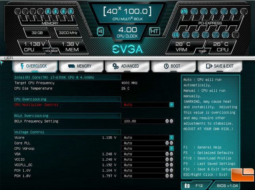Viewport: 255px width, 190px height.
Task: Open the OVERCLOCK tab
Action: pyautogui.click(x=35, y=66)
